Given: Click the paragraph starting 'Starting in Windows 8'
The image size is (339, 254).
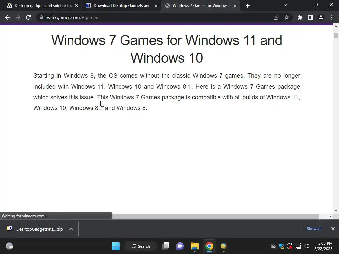Looking at the screenshot, I should click(x=167, y=92).
